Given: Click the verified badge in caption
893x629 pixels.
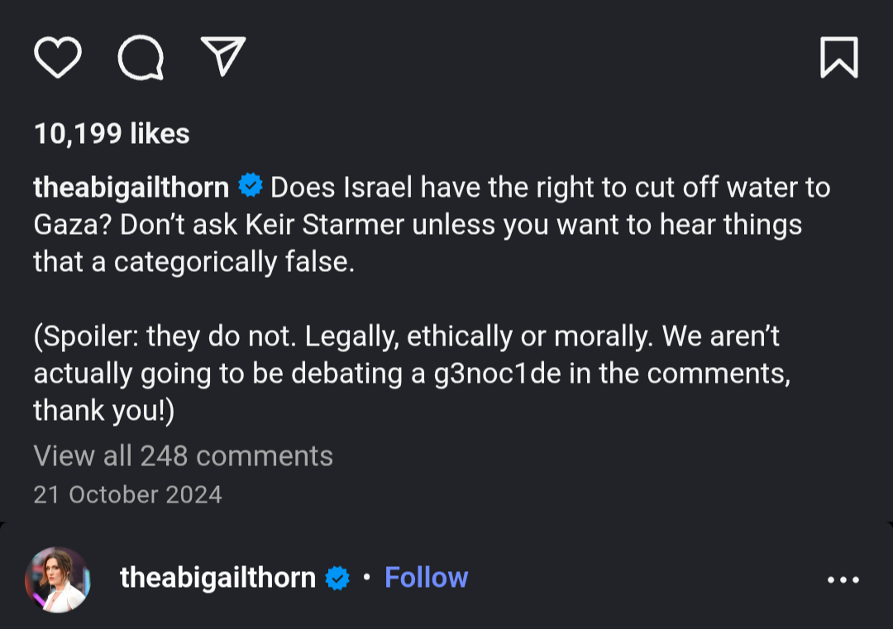Looking at the screenshot, I should (250, 186).
